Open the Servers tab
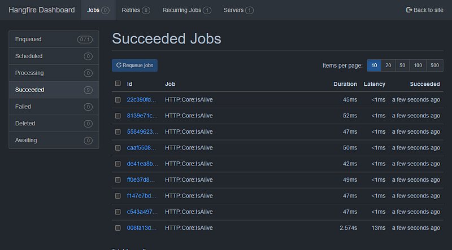The width and height of the screenshot is (452, 250). click(238, 10)
